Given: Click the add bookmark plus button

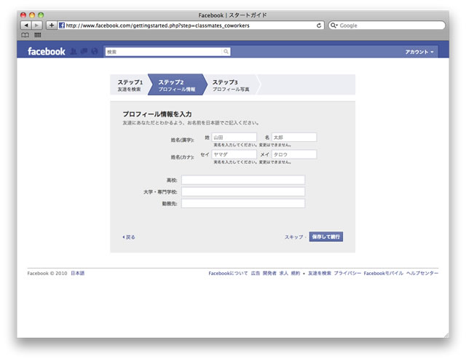Looking at the screenshot, I should 52,25.
